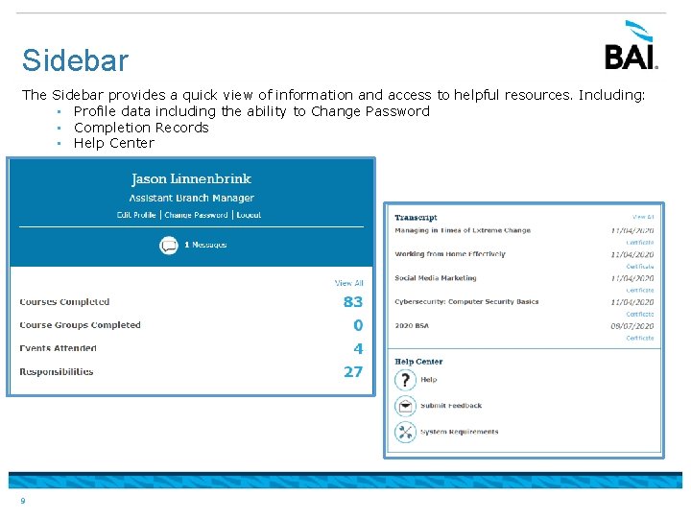
Task: Open Certificate for Working from Home Effectively
Action: click(x=640, y=267)
